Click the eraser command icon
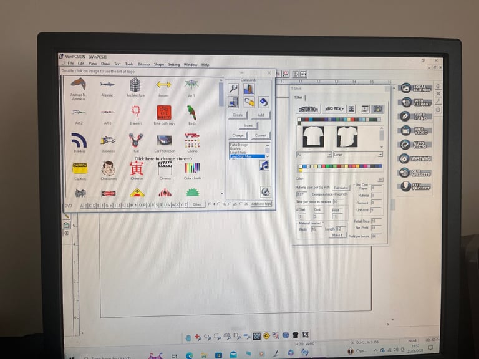 pos(264,102)
